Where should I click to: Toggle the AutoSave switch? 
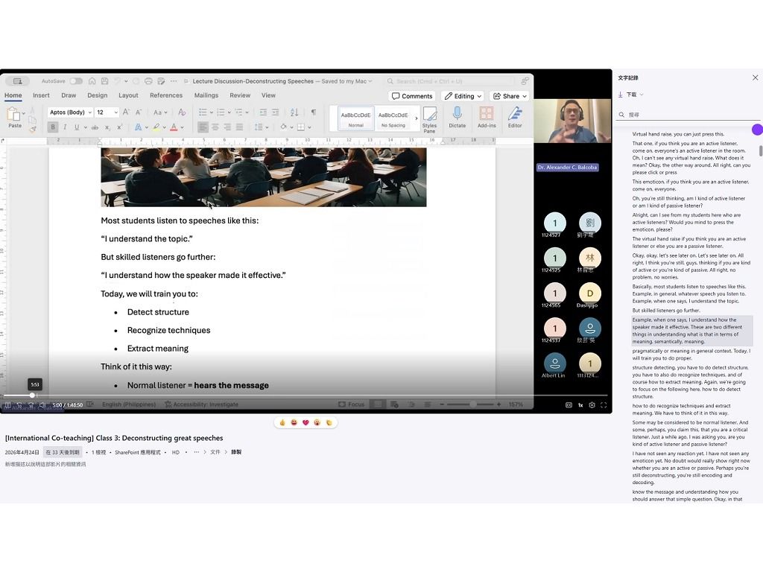pos(76,81)
